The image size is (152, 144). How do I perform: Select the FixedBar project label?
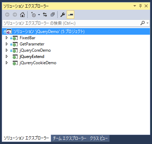click(28, 38)
